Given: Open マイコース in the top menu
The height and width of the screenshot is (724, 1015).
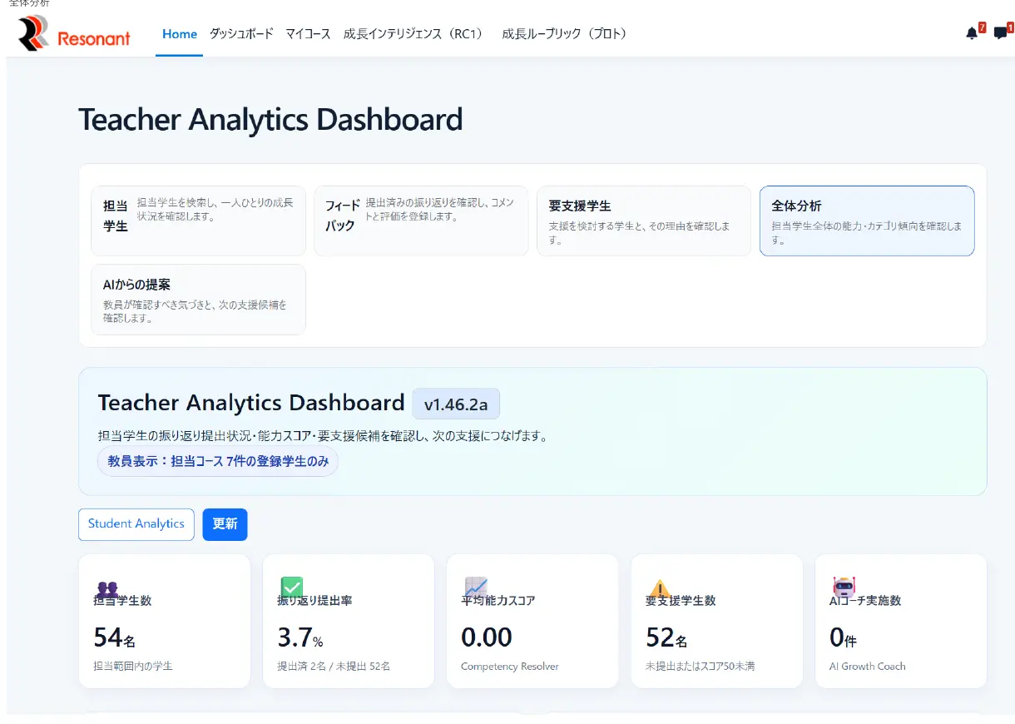Looking at the screenshot, I should 308,34.
